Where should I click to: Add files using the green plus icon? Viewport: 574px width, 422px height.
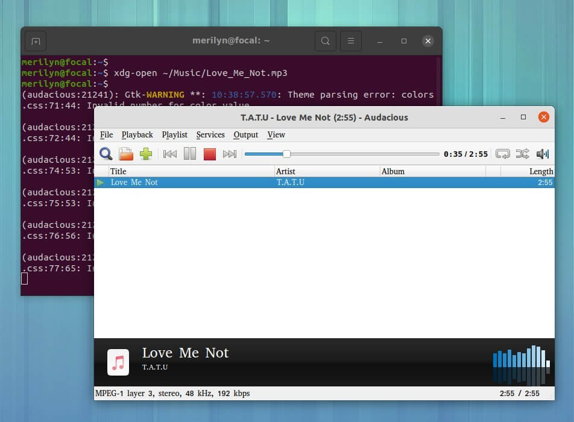click(x=145, y=154)
